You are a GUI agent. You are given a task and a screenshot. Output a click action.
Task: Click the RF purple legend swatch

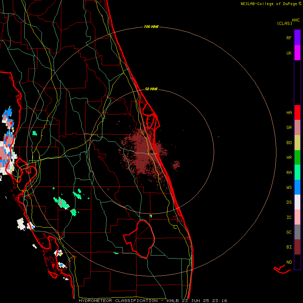pyautogui.click(x=297, y=38)
